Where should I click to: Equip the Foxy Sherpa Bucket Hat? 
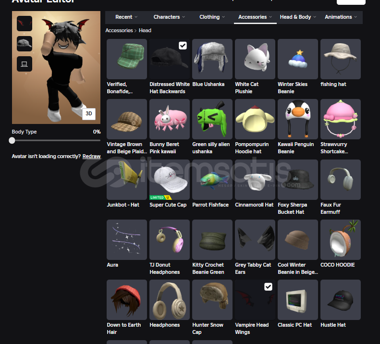point(298,180)
